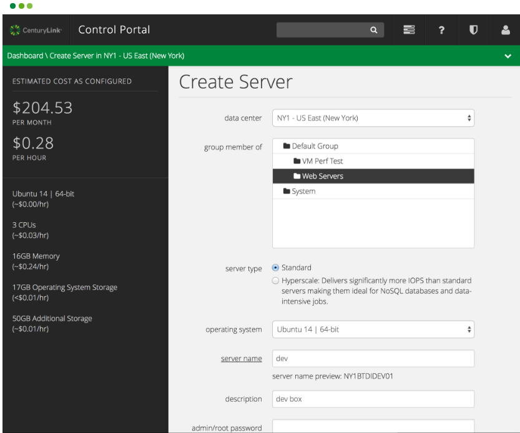The width and height of the screenshot is (520, 433).
Task: Click the CenturyLink logo
Action: click(36, 30)
